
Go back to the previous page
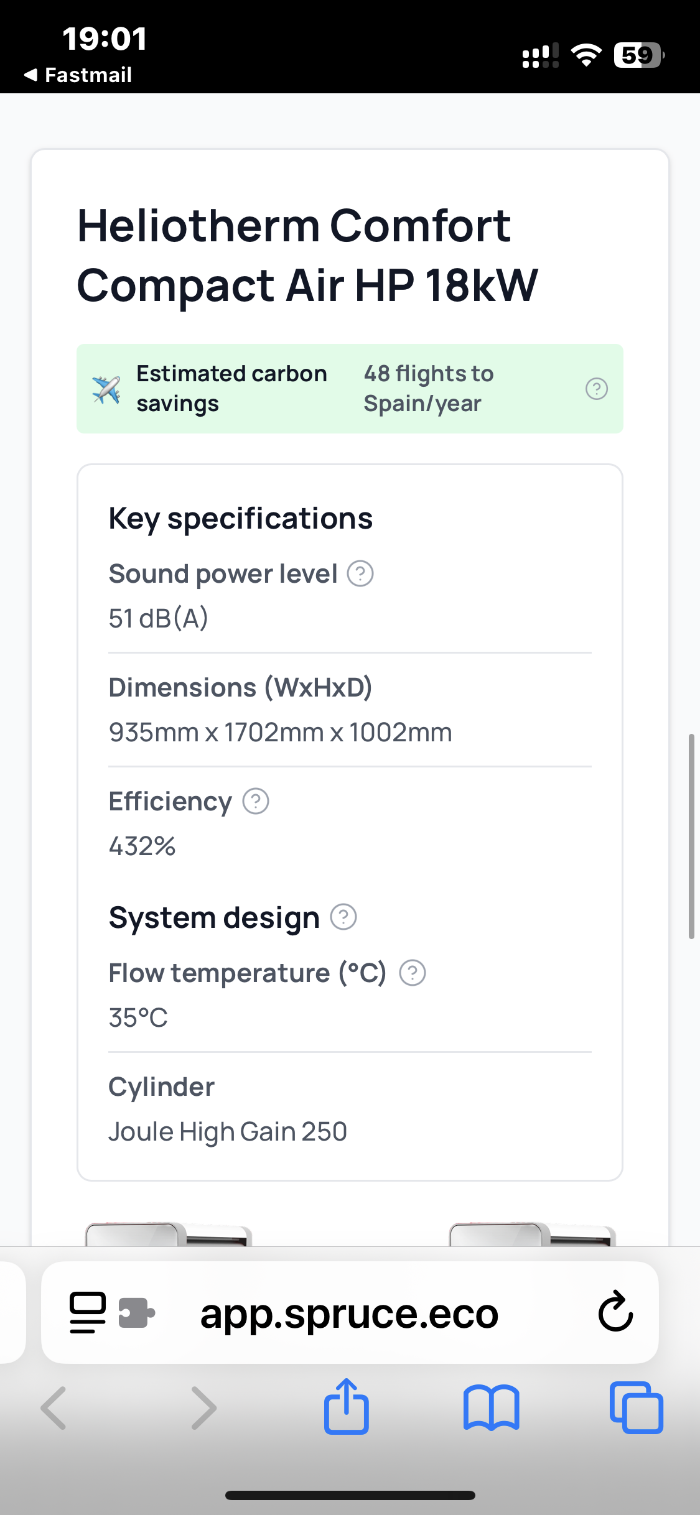[x=54, y=1408]
